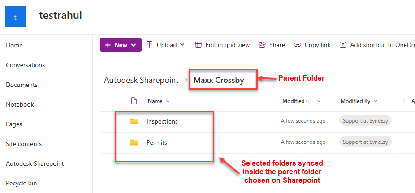Click the Edit in grid view icon

198,45
